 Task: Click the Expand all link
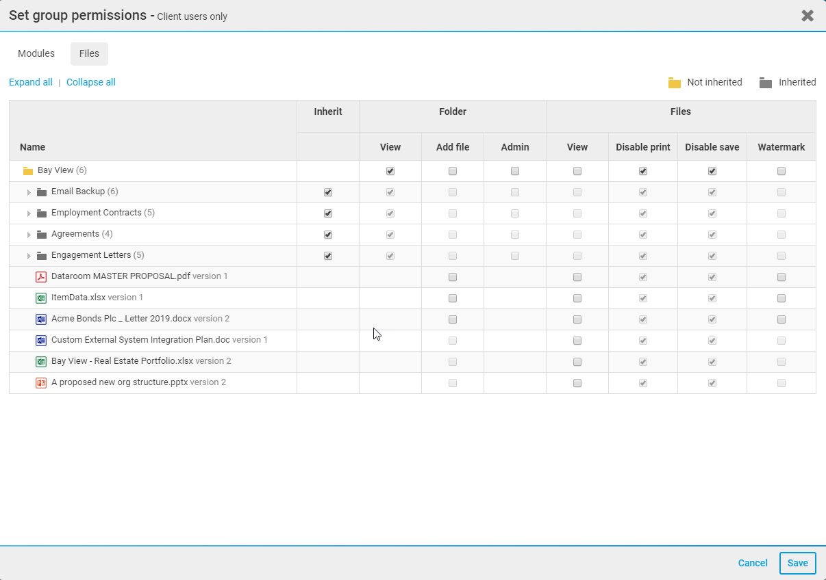tap(31, 83)
